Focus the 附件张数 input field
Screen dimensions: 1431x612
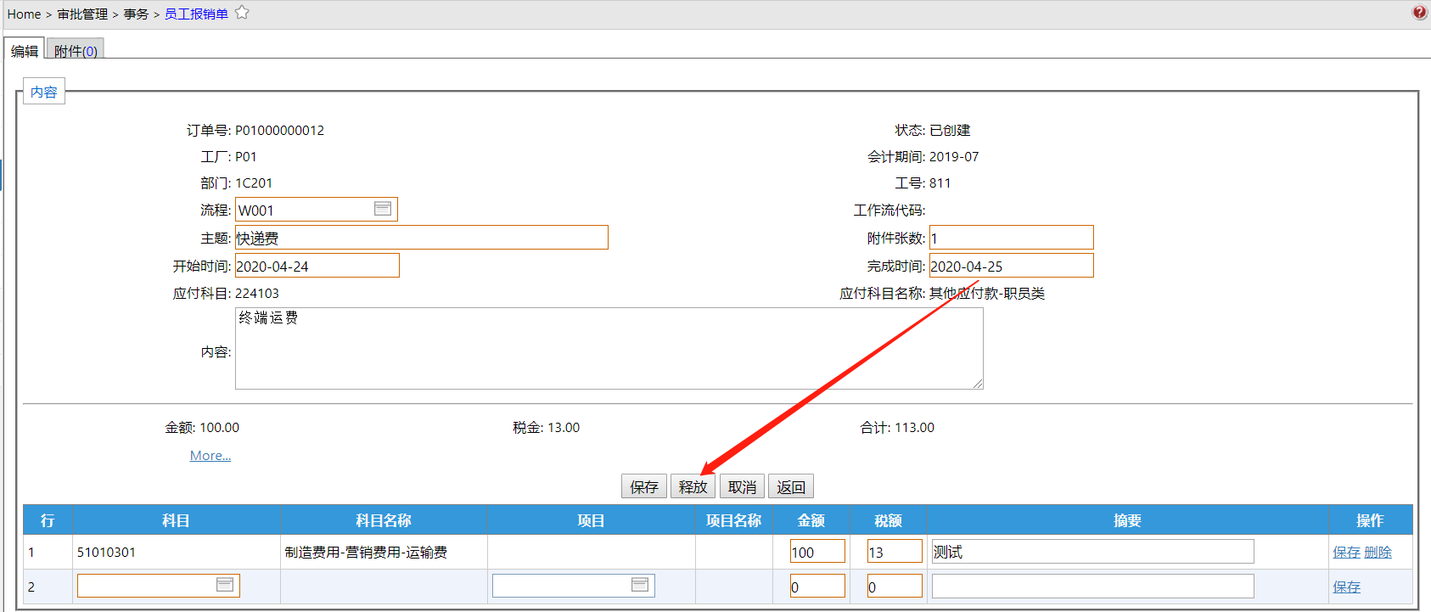coord(1012,238)
